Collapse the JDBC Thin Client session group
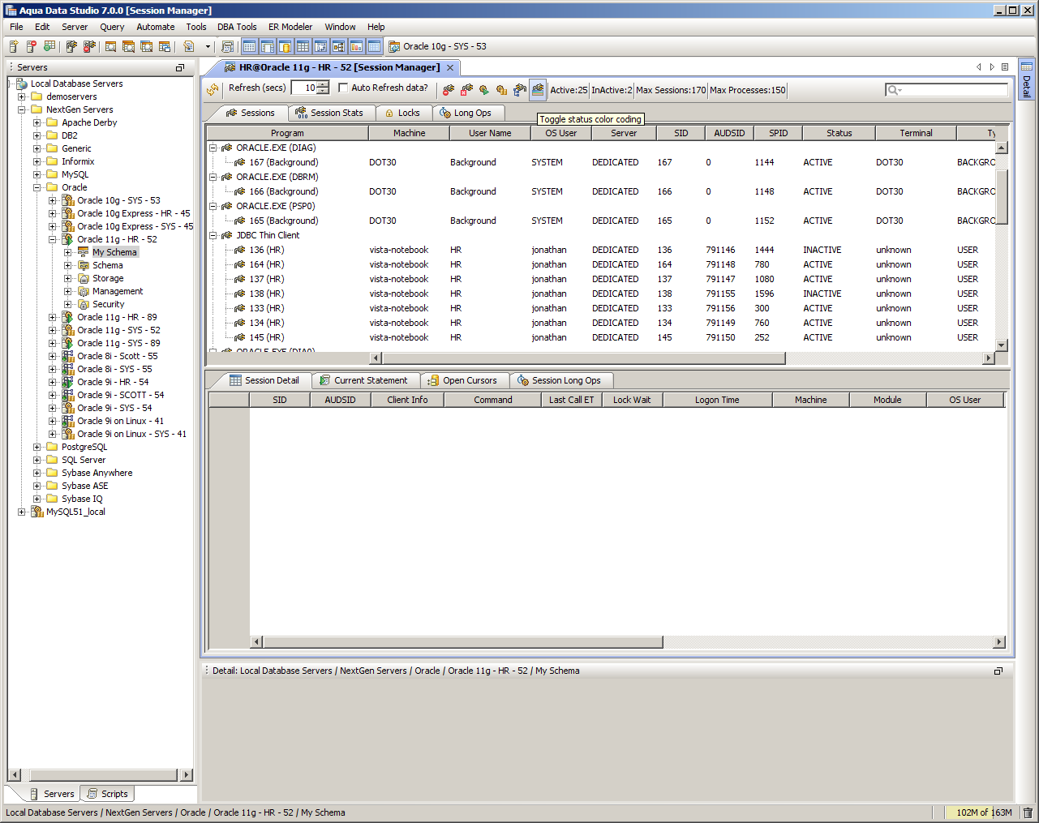1039x823 pixels. click(x=213, y=235)
